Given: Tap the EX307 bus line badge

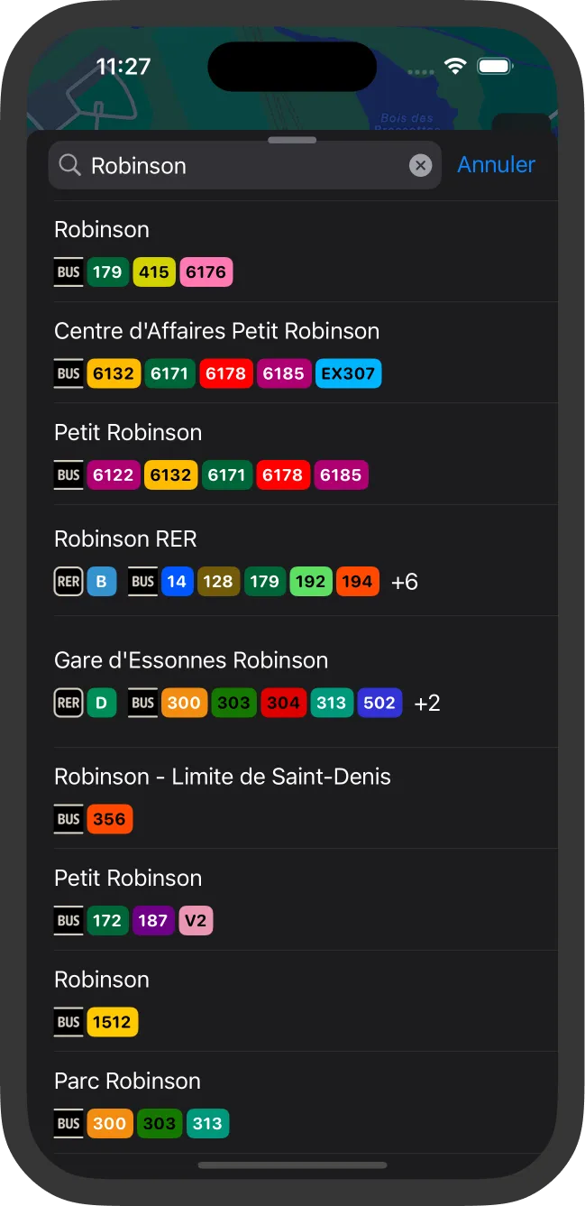Looking at the screenshot, I should tap(349, 373).
